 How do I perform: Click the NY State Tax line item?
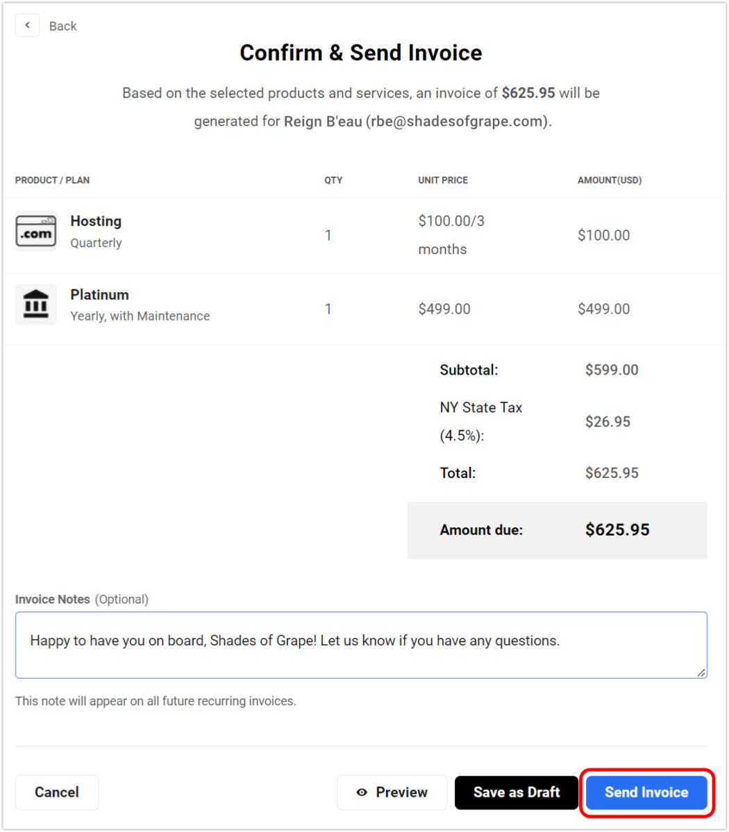pyautogui.click(x=480, y=421)
